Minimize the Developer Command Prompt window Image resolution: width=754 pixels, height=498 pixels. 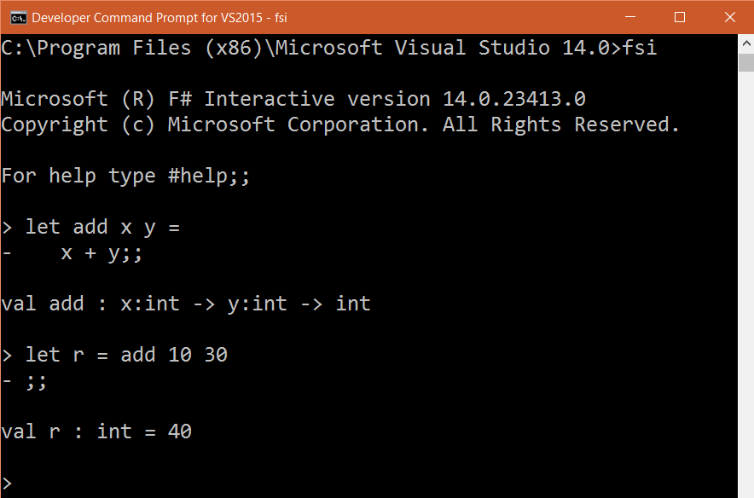click(629, 17)
